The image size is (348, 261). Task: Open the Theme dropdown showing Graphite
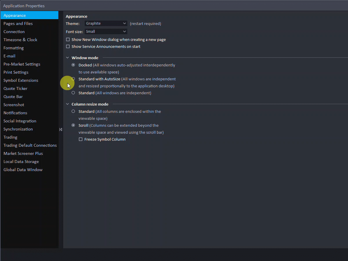[x=106, y=23]
